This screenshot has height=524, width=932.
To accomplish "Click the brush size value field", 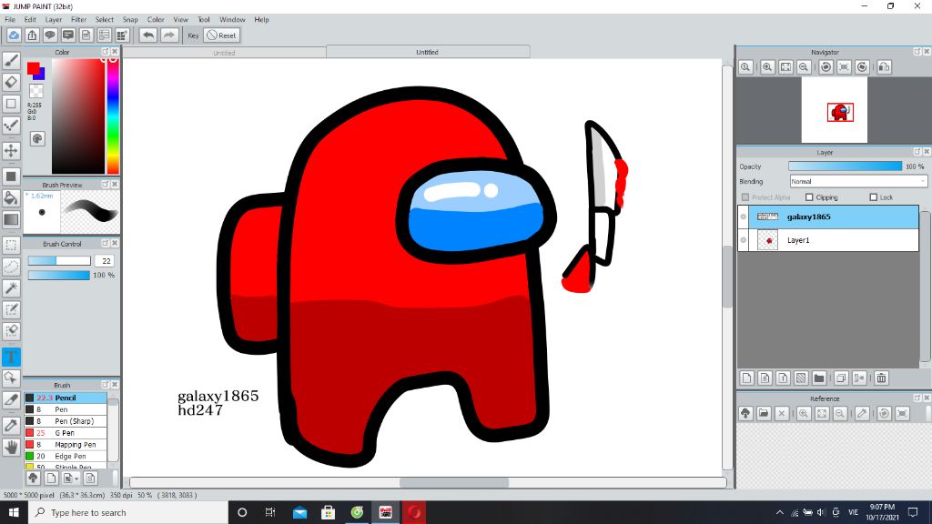I will click(106, 261).
